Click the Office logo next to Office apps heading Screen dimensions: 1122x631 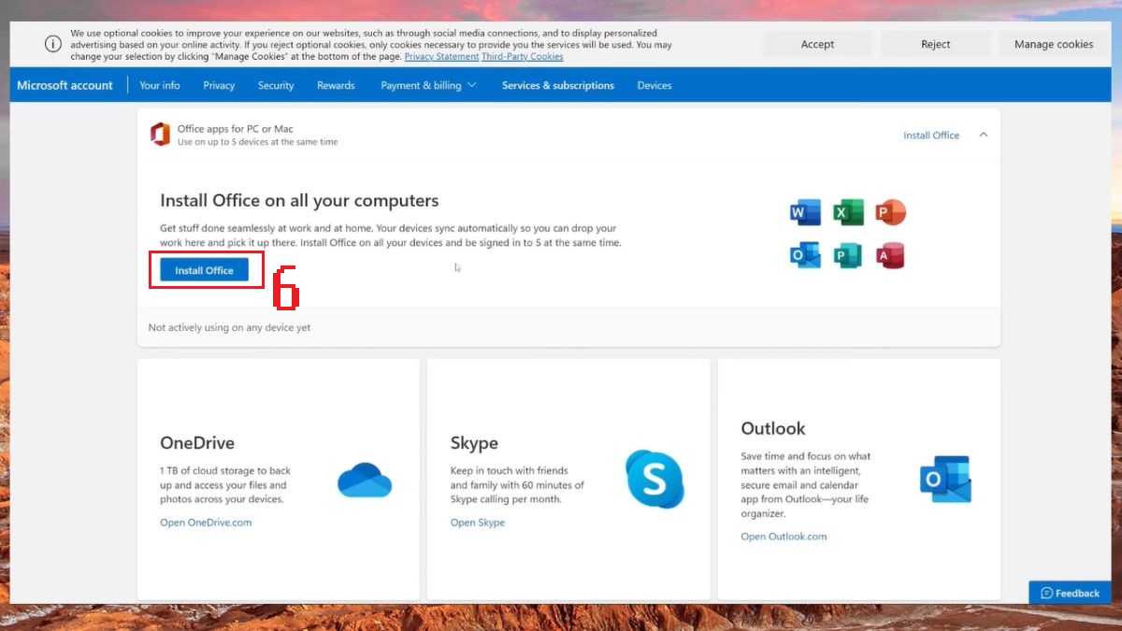point(160,135)
